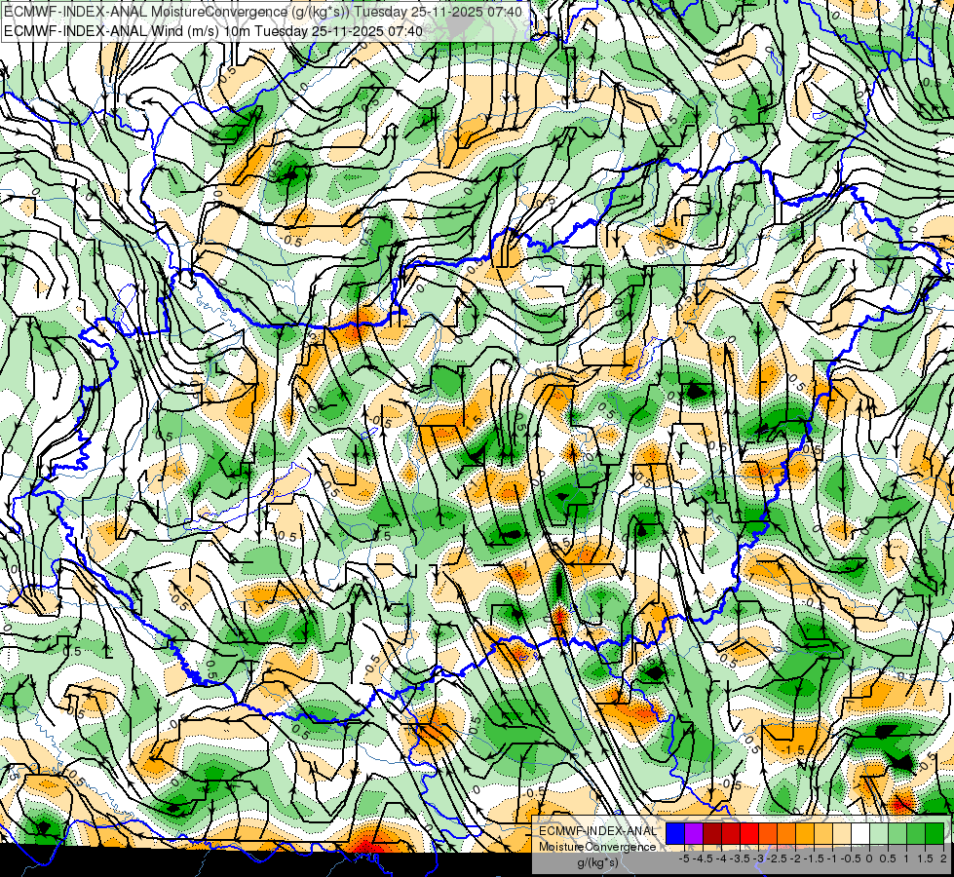This screenshot has height=877, width=954.
Task: Select the white legend swatch
Action: pos(860,833)
